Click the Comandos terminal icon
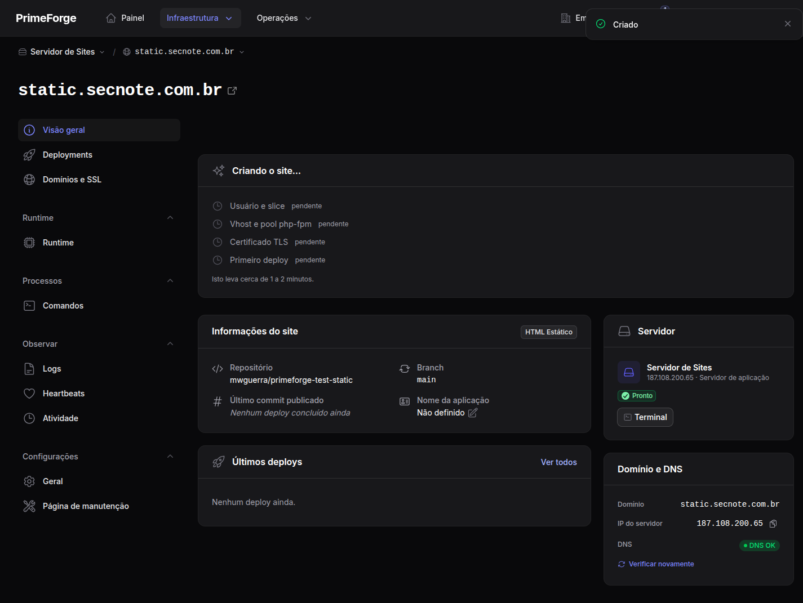 click(x=29, y=306)
